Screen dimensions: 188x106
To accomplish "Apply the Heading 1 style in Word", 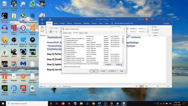I will [133, 30].
